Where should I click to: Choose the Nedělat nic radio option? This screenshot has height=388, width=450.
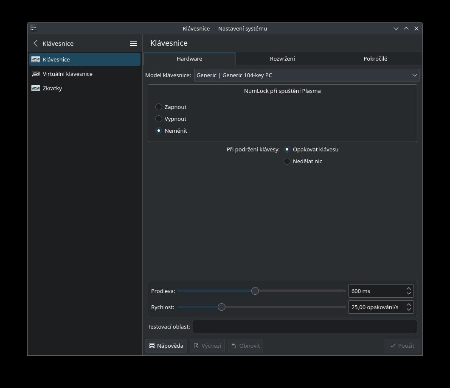(x=287, y=161)
